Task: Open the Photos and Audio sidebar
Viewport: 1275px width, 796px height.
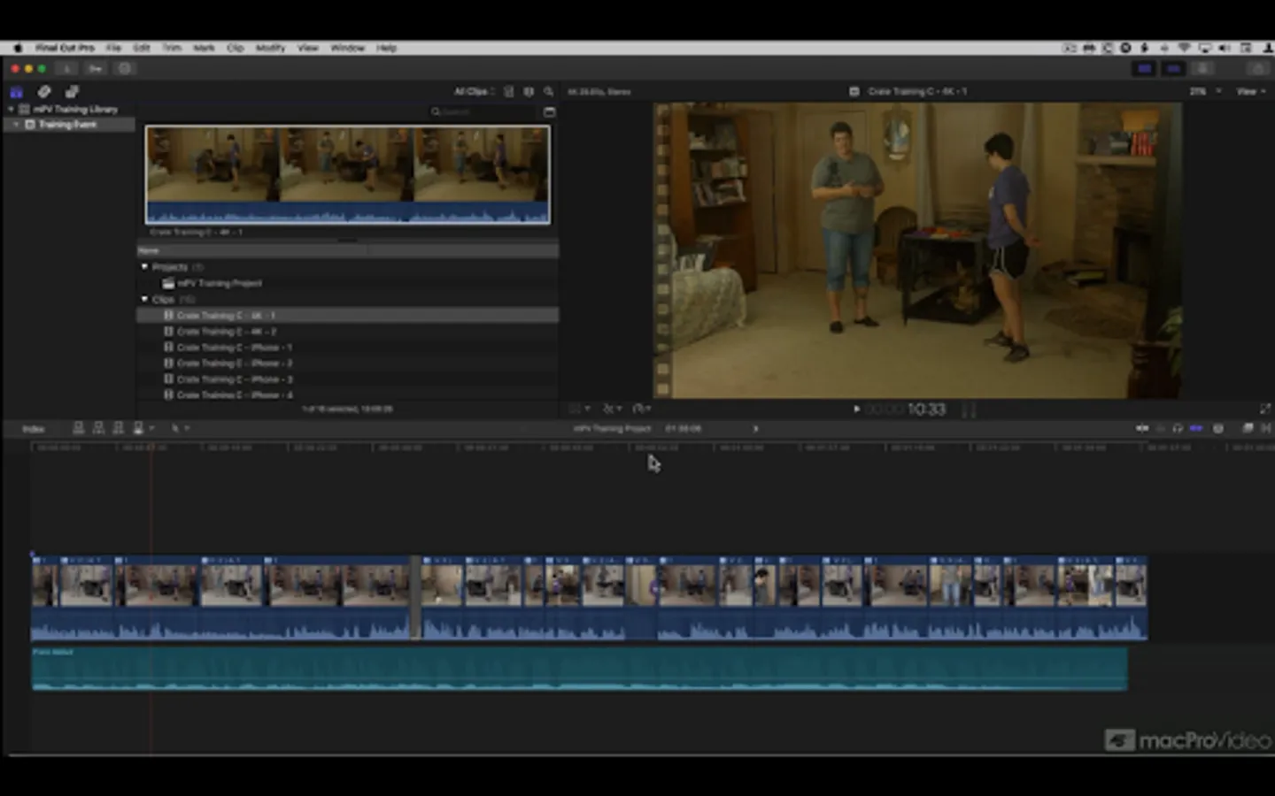Action: click(44, 92)
